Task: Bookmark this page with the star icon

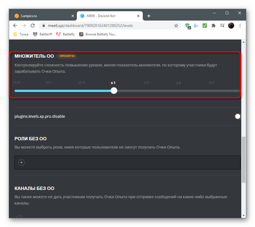Action: click(176, 26)
